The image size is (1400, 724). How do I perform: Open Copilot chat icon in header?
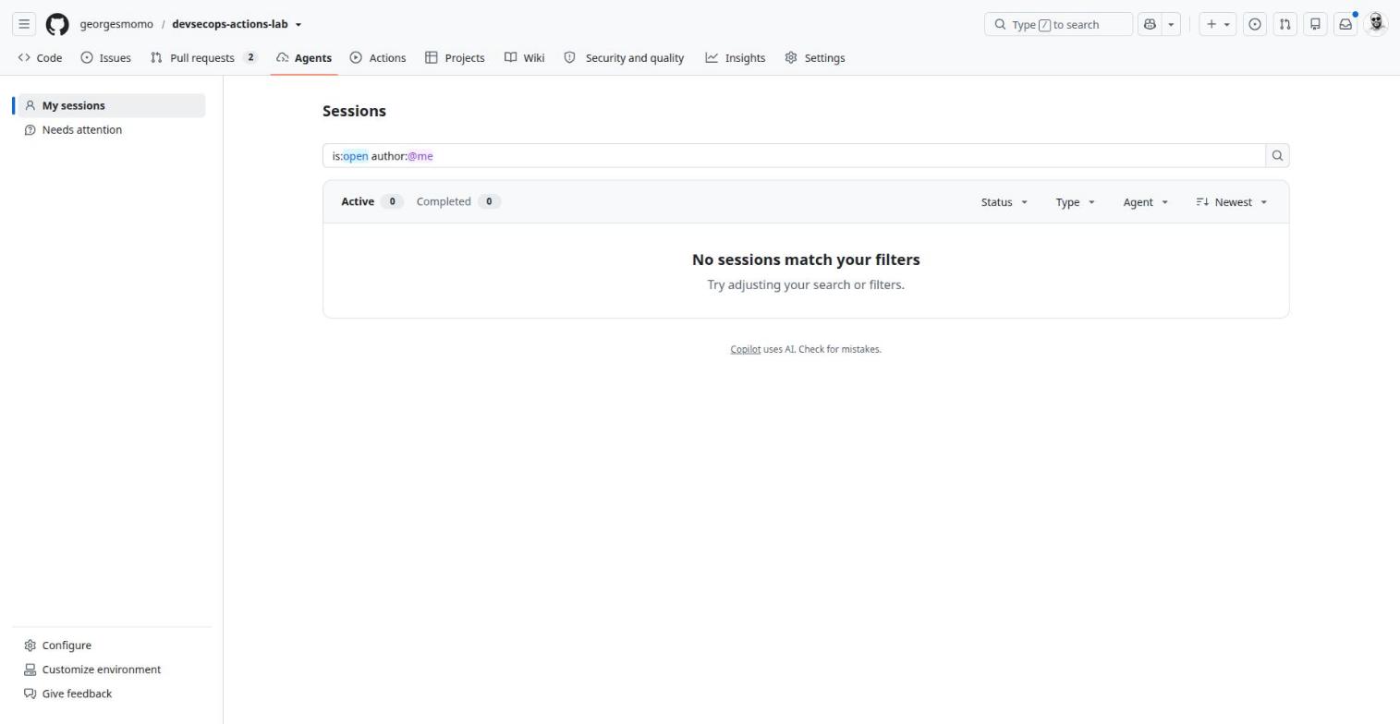(1150, 24)
